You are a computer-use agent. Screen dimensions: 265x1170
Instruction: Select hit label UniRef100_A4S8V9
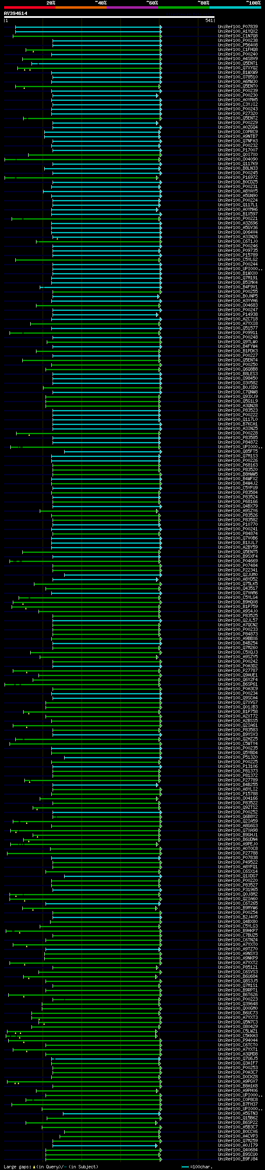[x=238, y=59]
